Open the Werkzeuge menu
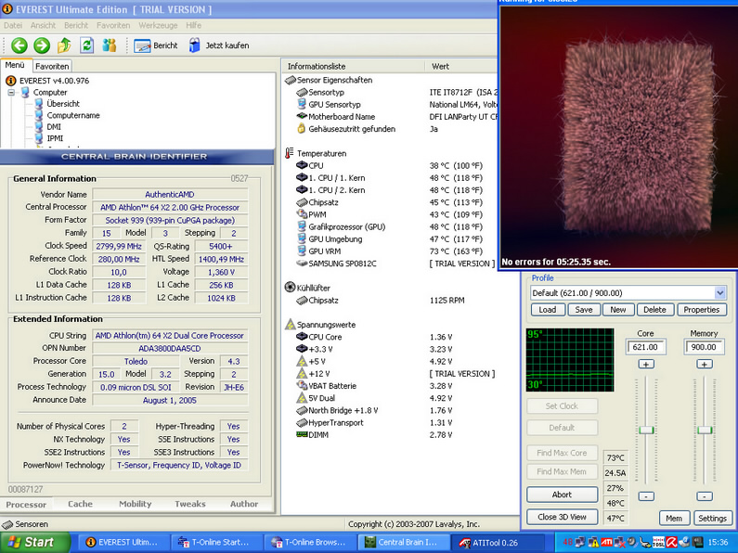This screenshot has height=553, width=738. coord(157,25)
